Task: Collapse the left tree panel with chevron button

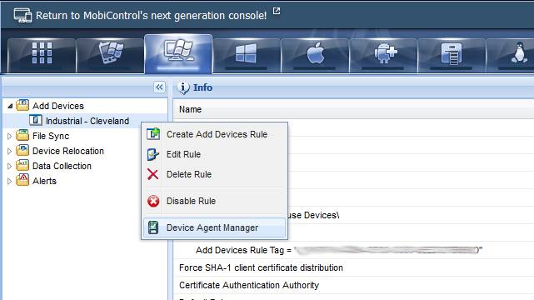Action: coord(159,87)
